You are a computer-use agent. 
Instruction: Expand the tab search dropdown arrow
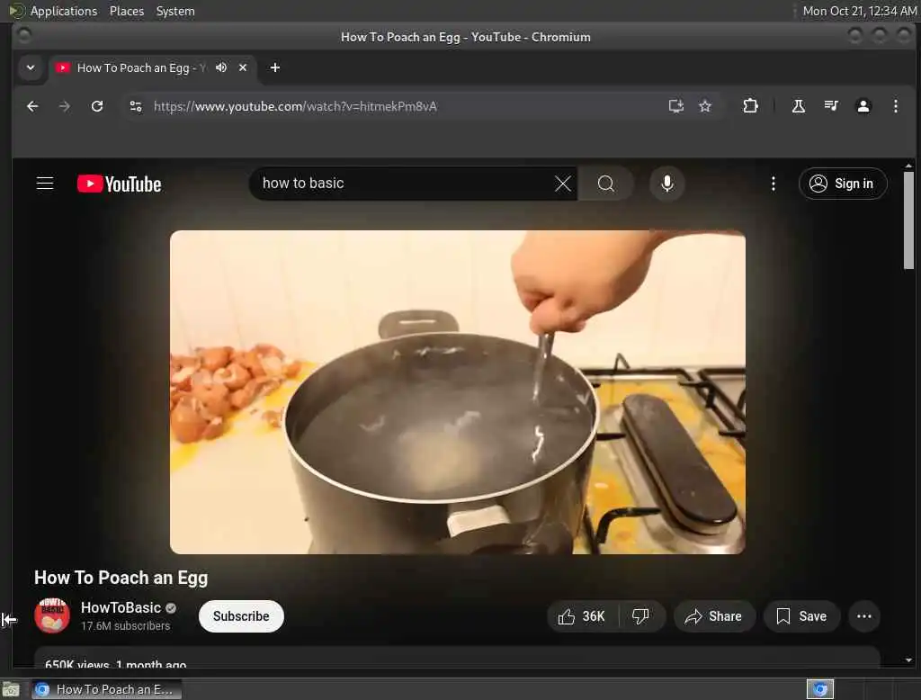click(31, 67)
